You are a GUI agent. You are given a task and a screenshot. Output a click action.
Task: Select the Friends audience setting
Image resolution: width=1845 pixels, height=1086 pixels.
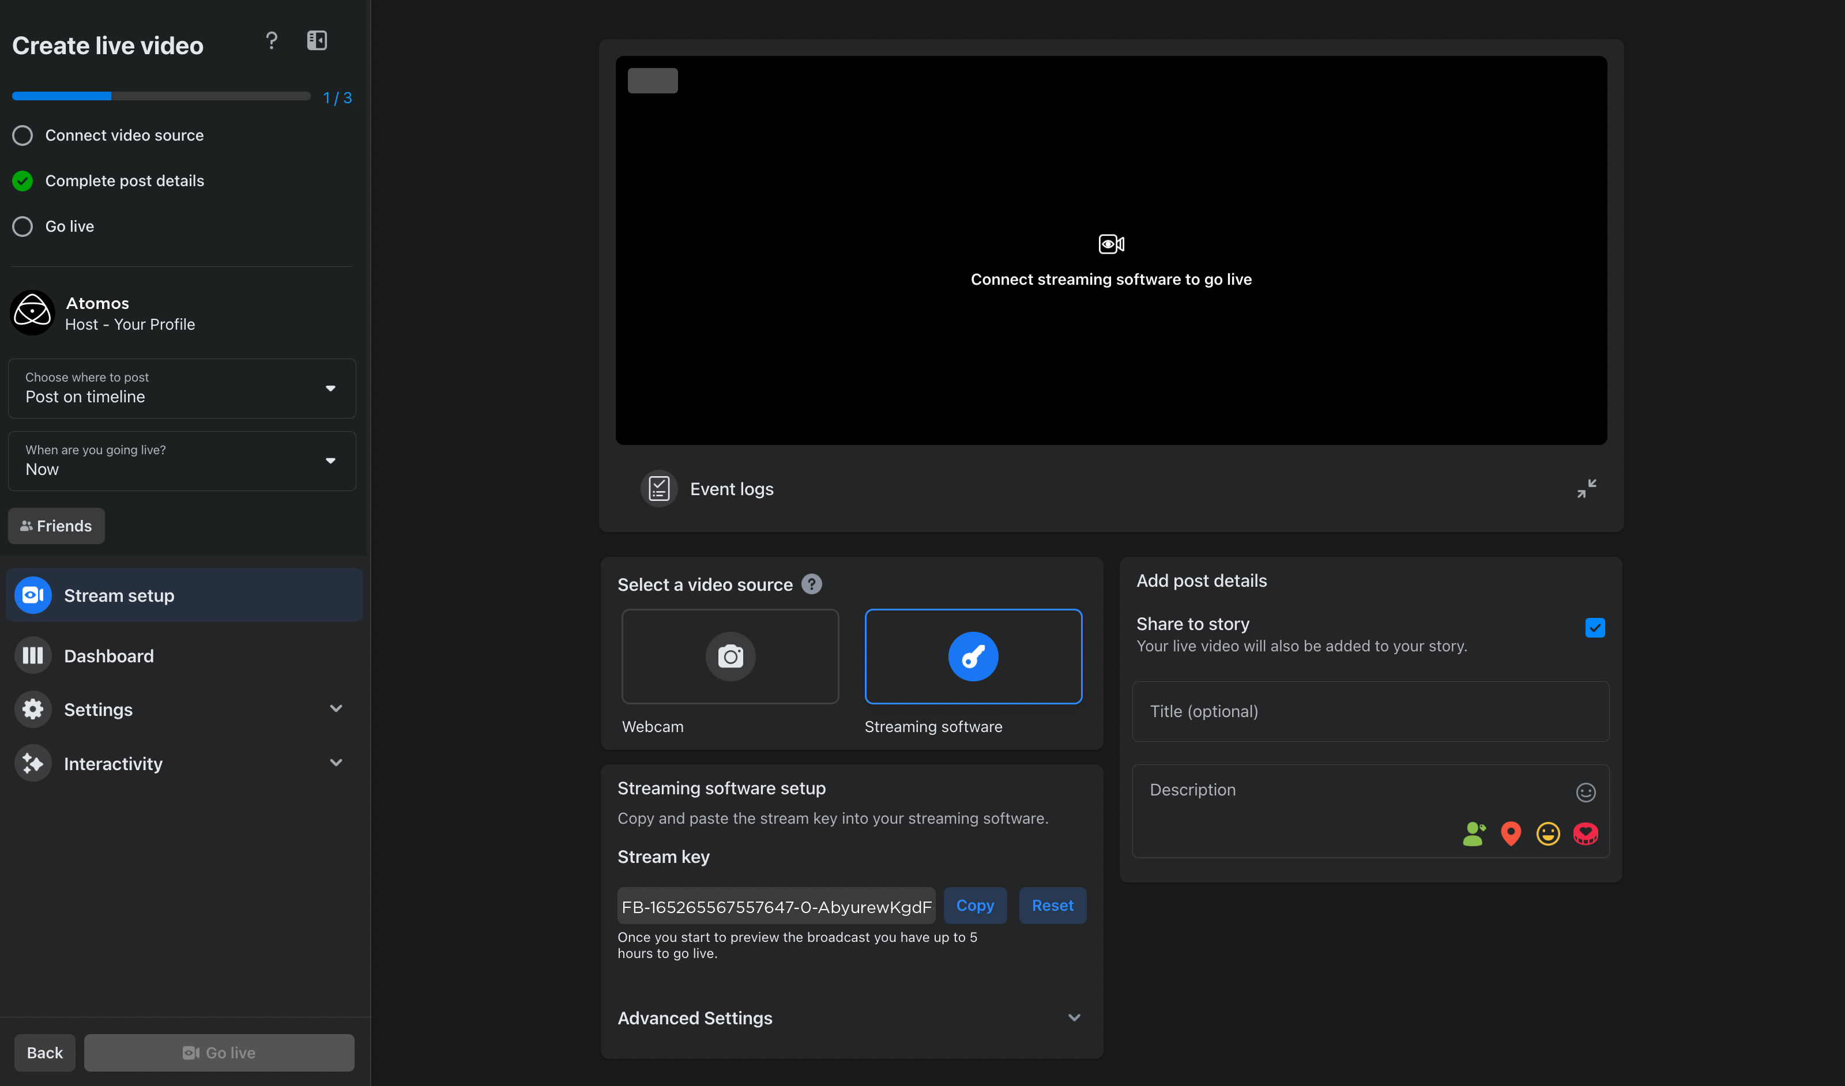click(57, 525)
